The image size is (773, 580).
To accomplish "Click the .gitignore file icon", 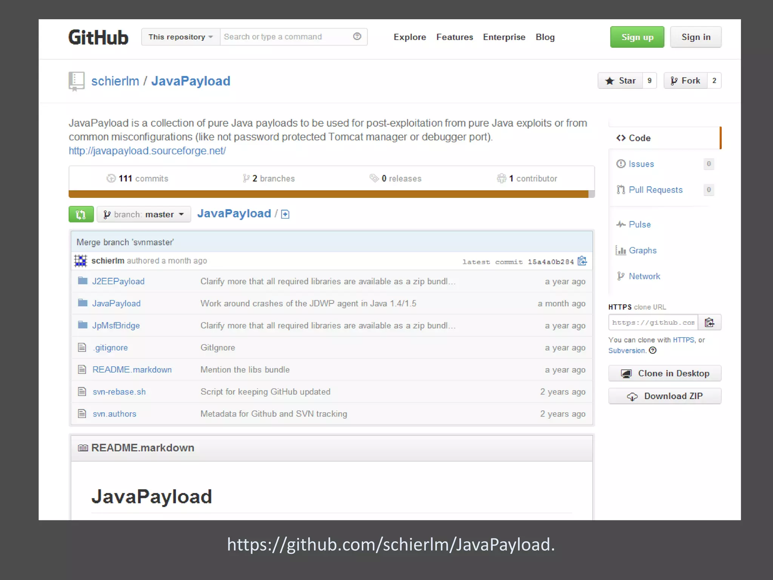I will point(82,347).
